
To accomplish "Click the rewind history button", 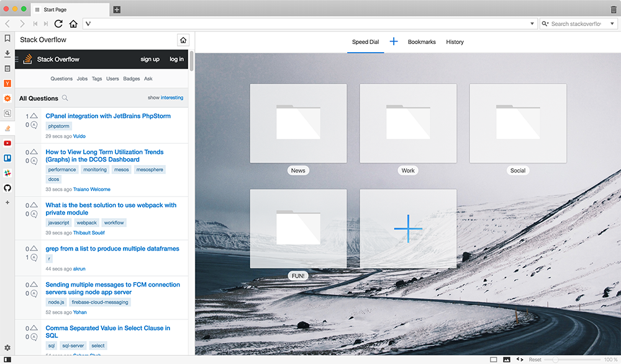I will pos(35,24).
